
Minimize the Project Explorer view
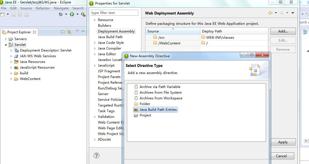point(83,31)
